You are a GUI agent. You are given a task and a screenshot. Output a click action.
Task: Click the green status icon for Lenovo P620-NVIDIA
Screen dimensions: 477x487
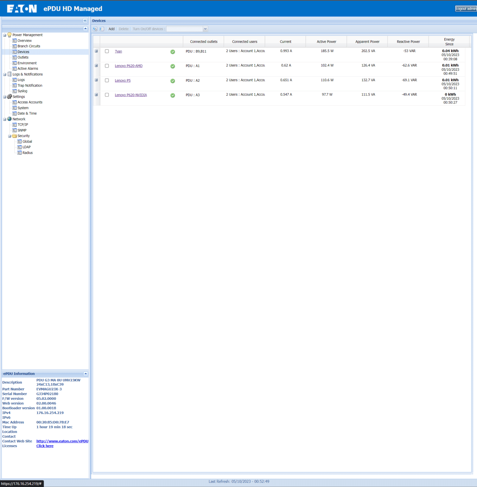coord(173,95)
